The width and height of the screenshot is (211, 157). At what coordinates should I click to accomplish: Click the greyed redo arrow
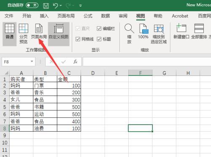pos(68,5)
